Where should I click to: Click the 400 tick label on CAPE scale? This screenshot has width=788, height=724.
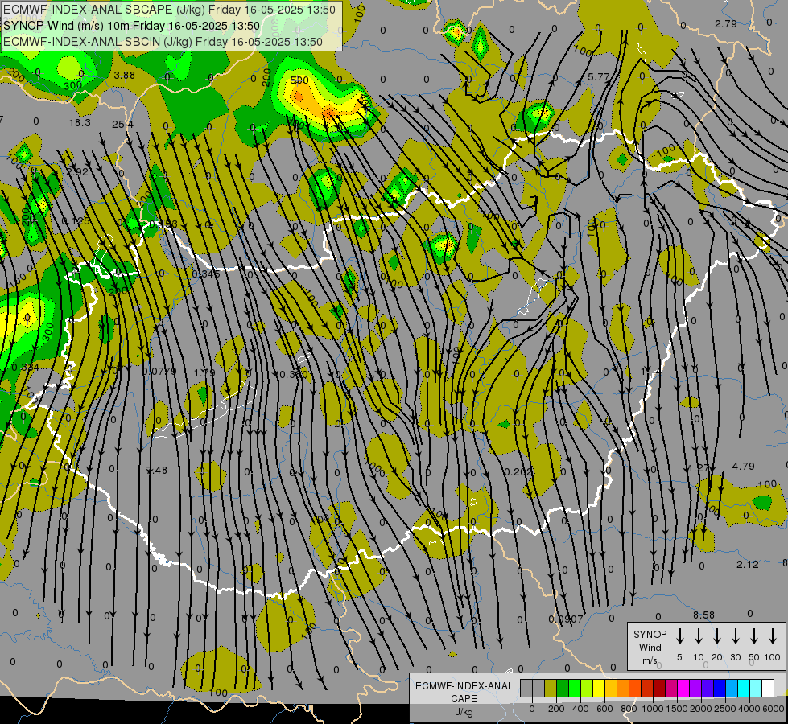580,709
